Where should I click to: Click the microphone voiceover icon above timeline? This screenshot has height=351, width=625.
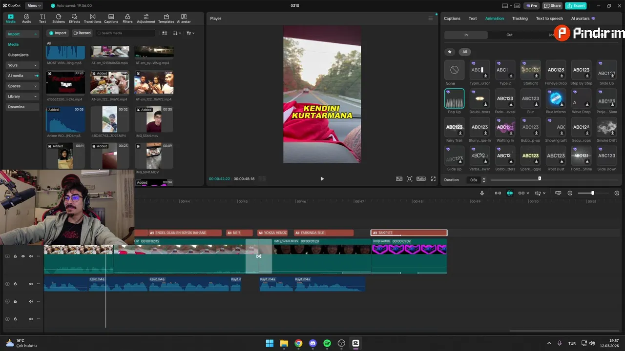point(482,193)
